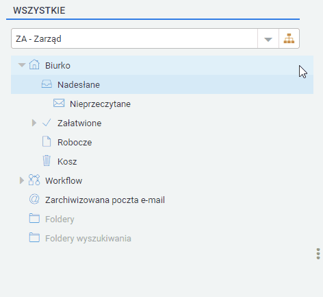Screen dimensions: 323x297
Task: Click the Biurko home icon
Action: pyautogui.click(x=34, y=64)
